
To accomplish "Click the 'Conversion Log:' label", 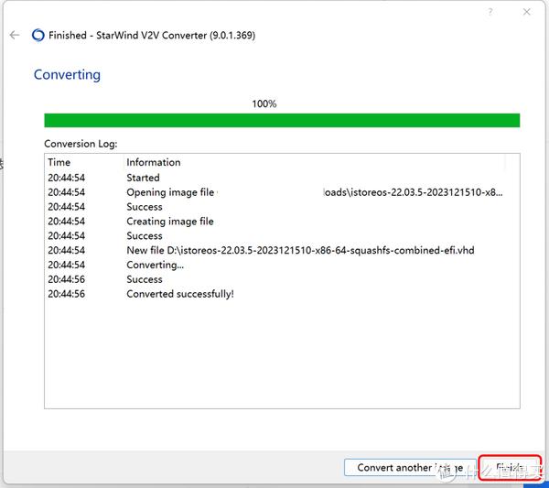I will click(x=81, y=144).
